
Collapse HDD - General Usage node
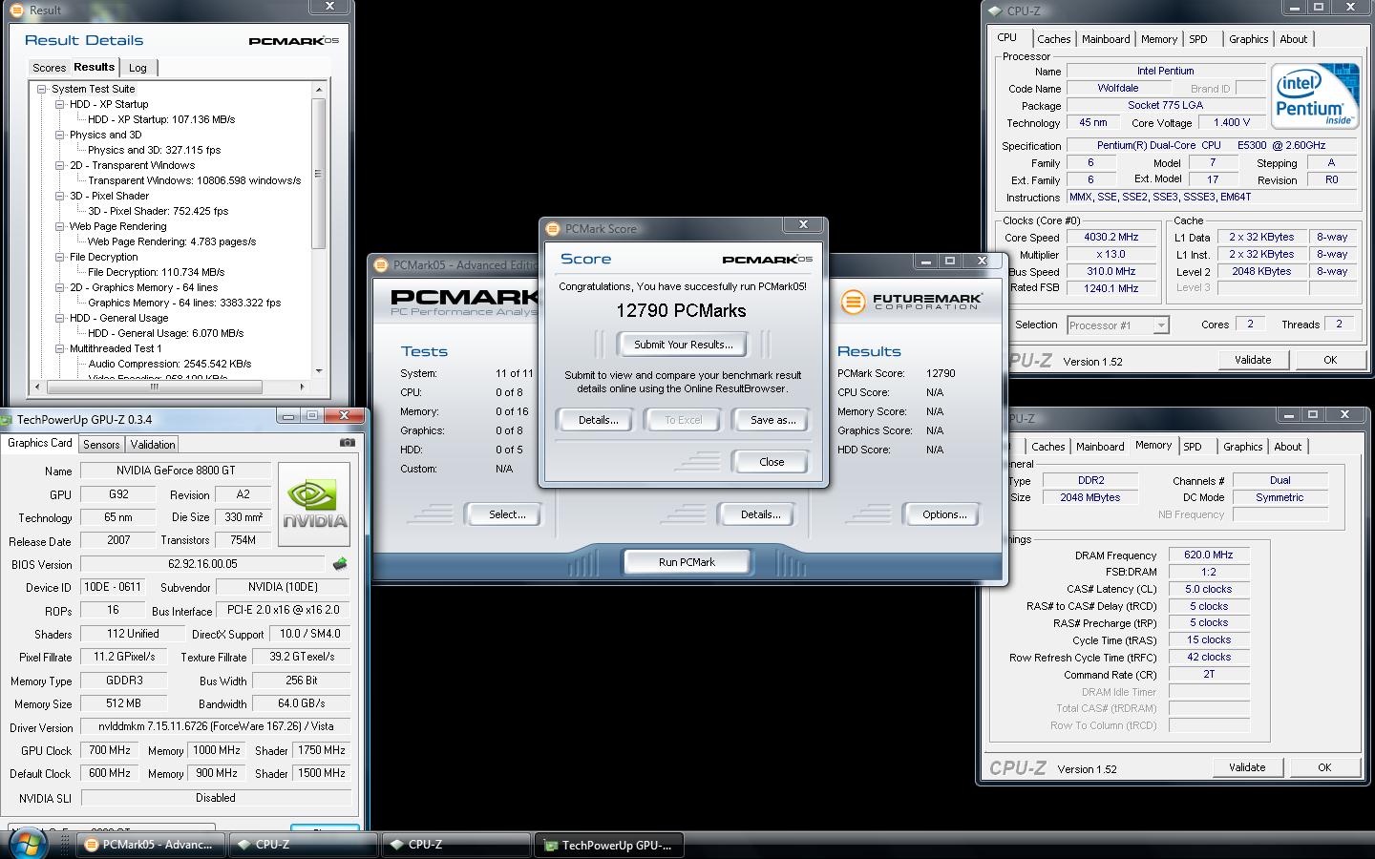[59, 318]
